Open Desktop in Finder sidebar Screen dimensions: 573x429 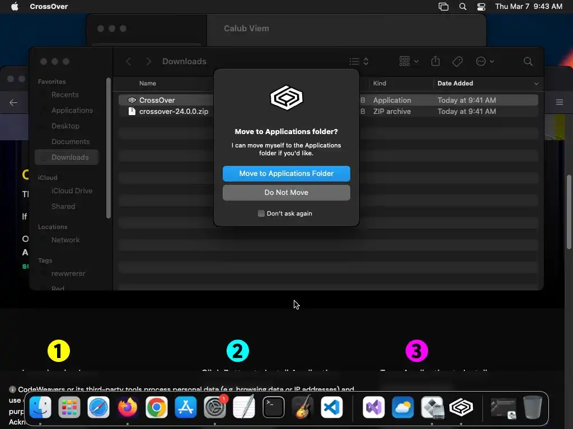[65, 126]
